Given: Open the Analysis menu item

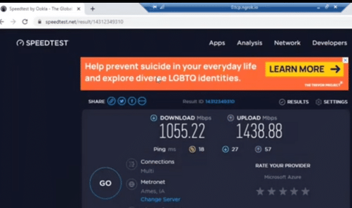Looking at the screenshot, I should pos(250,43).
